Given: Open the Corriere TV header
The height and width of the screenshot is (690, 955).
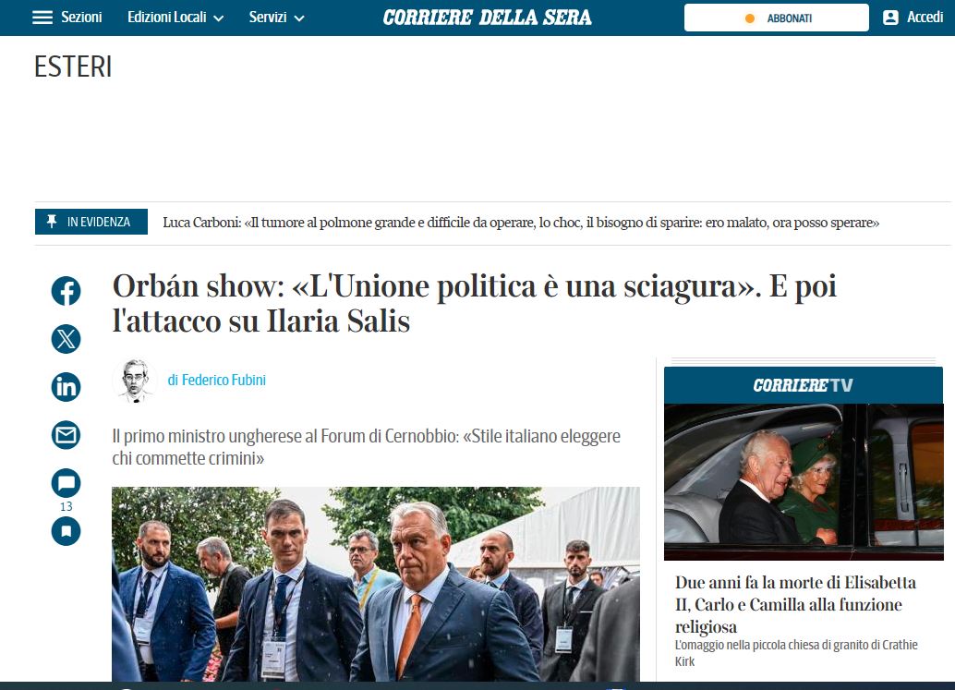Looking at the screenshot, I should pos(804,385).
